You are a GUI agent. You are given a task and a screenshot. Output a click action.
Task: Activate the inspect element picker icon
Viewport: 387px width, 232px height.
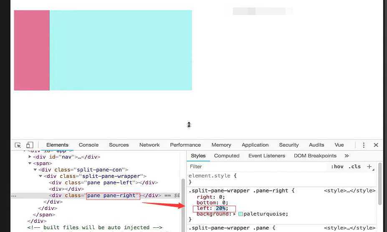(x=18, y=145)
